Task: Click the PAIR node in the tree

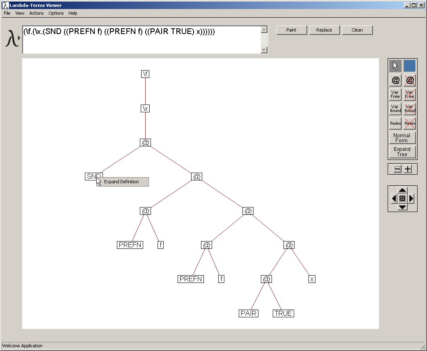Action: click(249, 313)
